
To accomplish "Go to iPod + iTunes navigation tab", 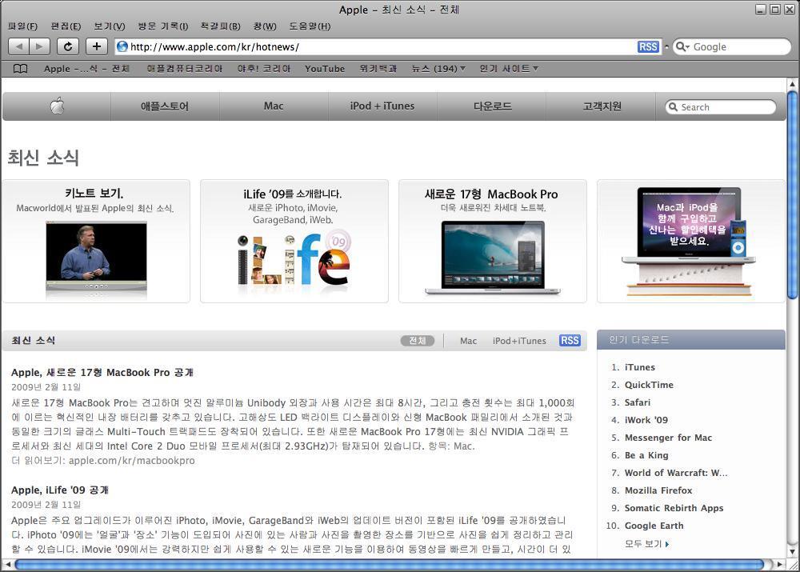I will click(382, 106).
